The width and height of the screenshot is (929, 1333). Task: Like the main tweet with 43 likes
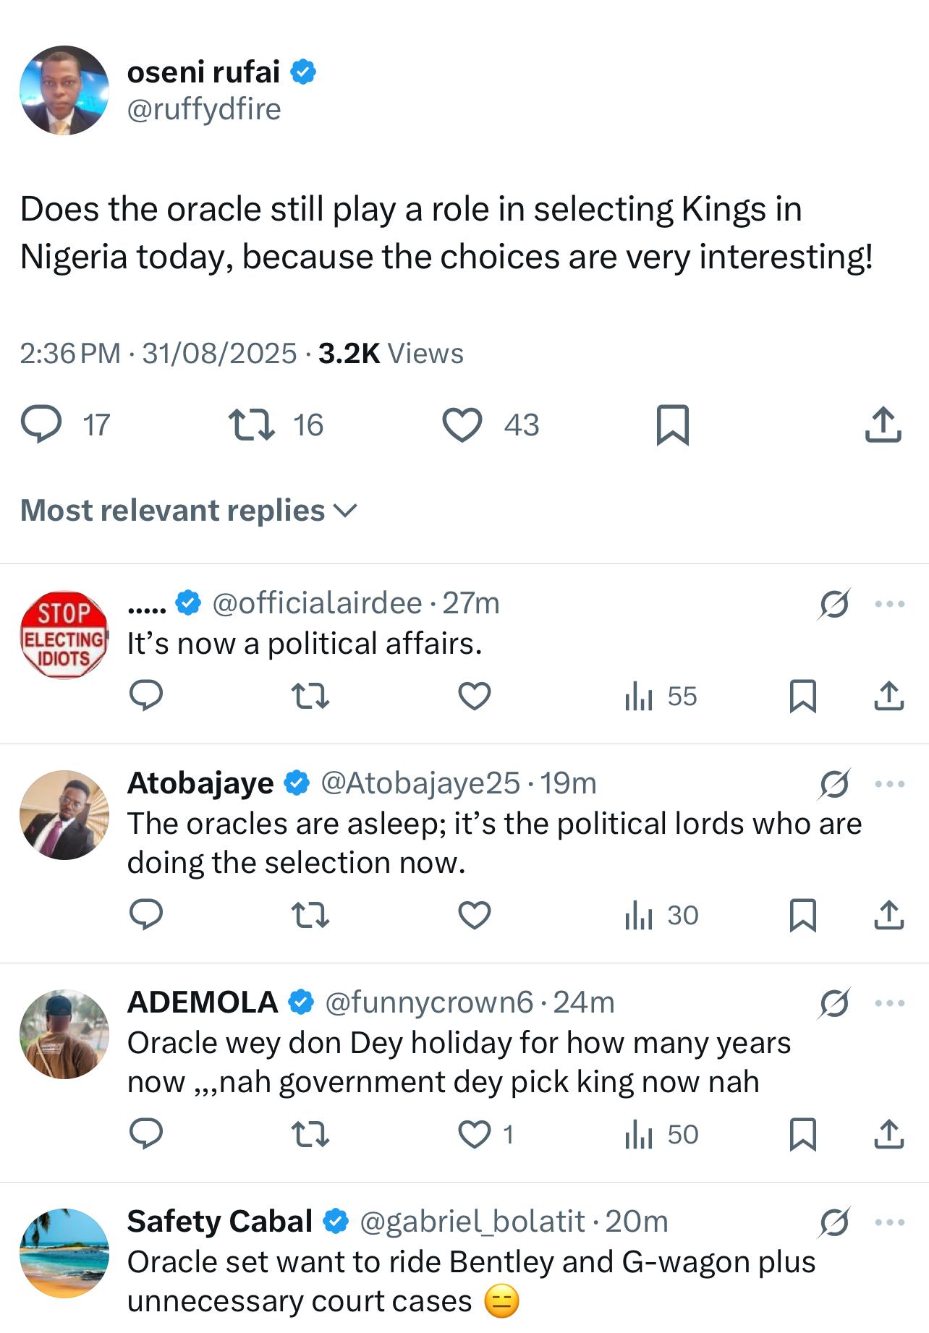pos(462,425)
